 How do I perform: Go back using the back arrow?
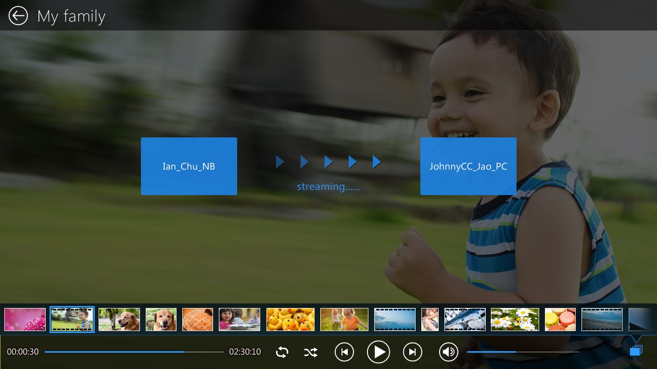click(x=18, y=16)
